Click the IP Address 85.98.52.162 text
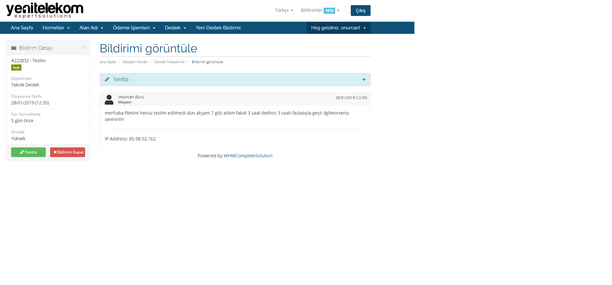 click(130, 139)
